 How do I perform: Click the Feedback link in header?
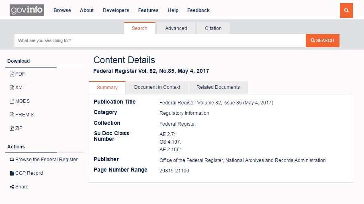click(x=198, y=10)
